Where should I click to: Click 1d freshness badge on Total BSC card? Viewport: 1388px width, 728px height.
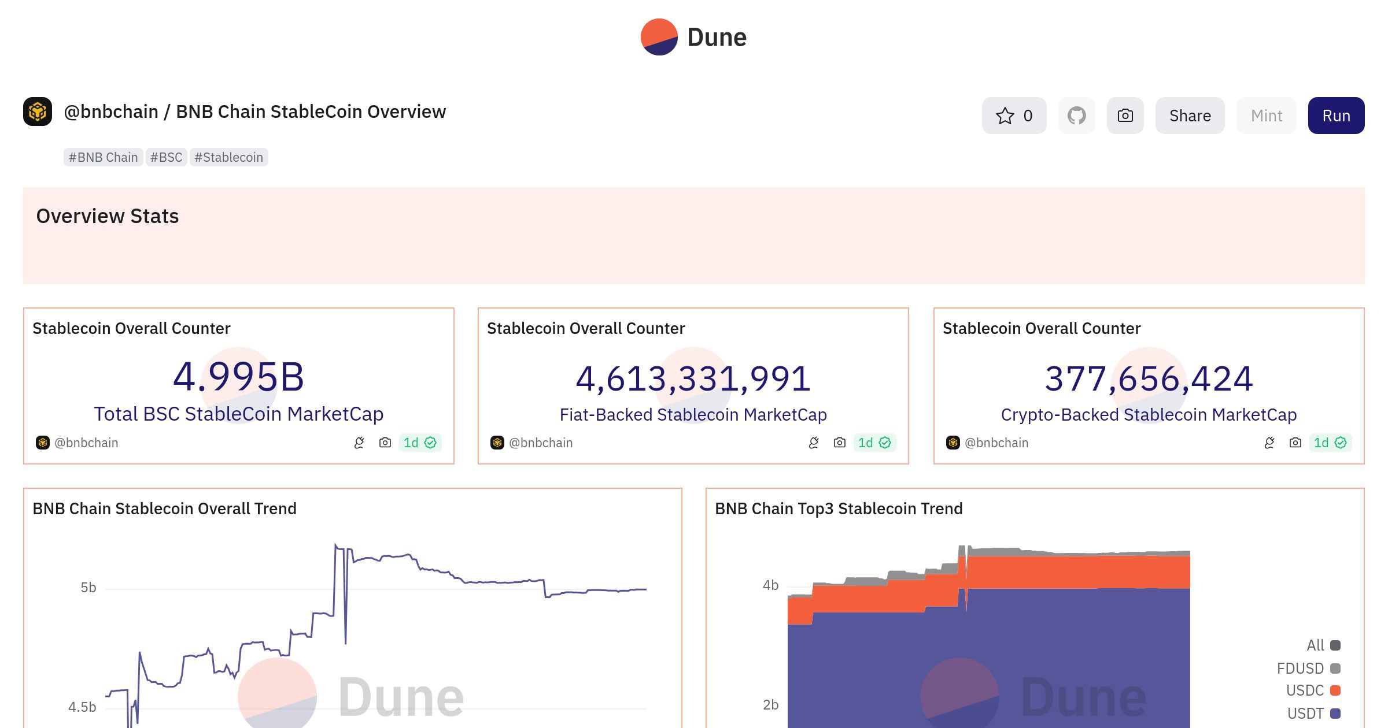(x=420, y=443)
